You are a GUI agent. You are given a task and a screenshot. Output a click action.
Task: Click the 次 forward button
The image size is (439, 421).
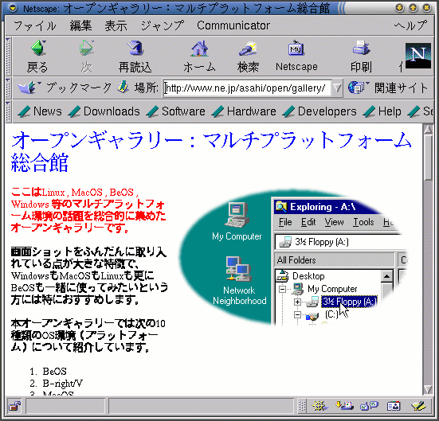tap(87, 57)
